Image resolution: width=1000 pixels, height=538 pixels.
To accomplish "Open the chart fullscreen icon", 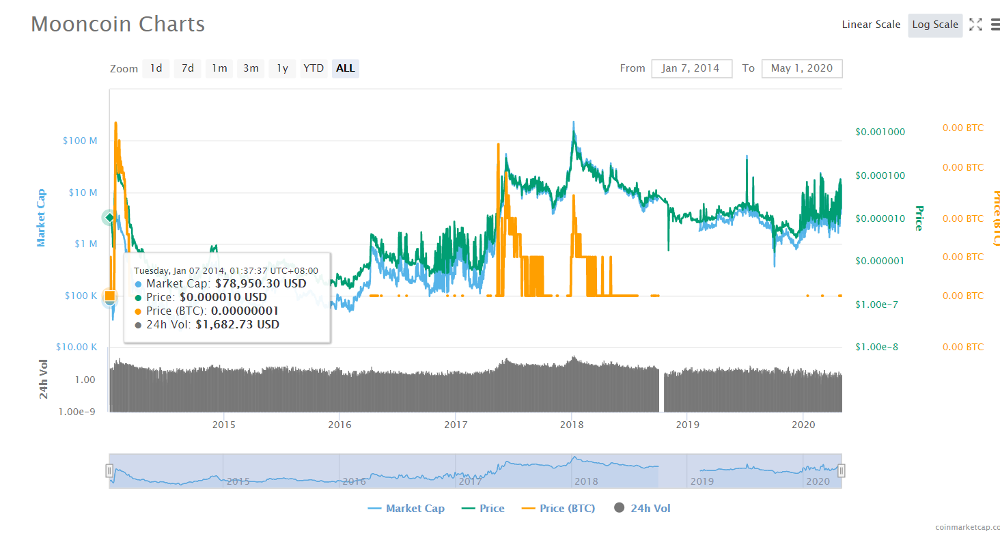I will (x=975, y=25).
